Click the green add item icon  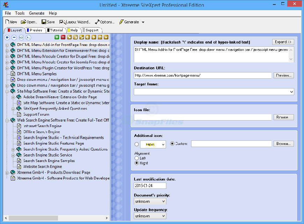tap(57, 37)
